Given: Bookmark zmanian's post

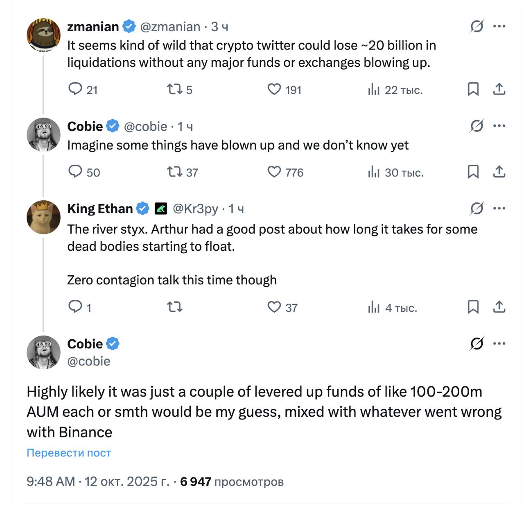Looking at the screenshot, I should pos(473,89).
